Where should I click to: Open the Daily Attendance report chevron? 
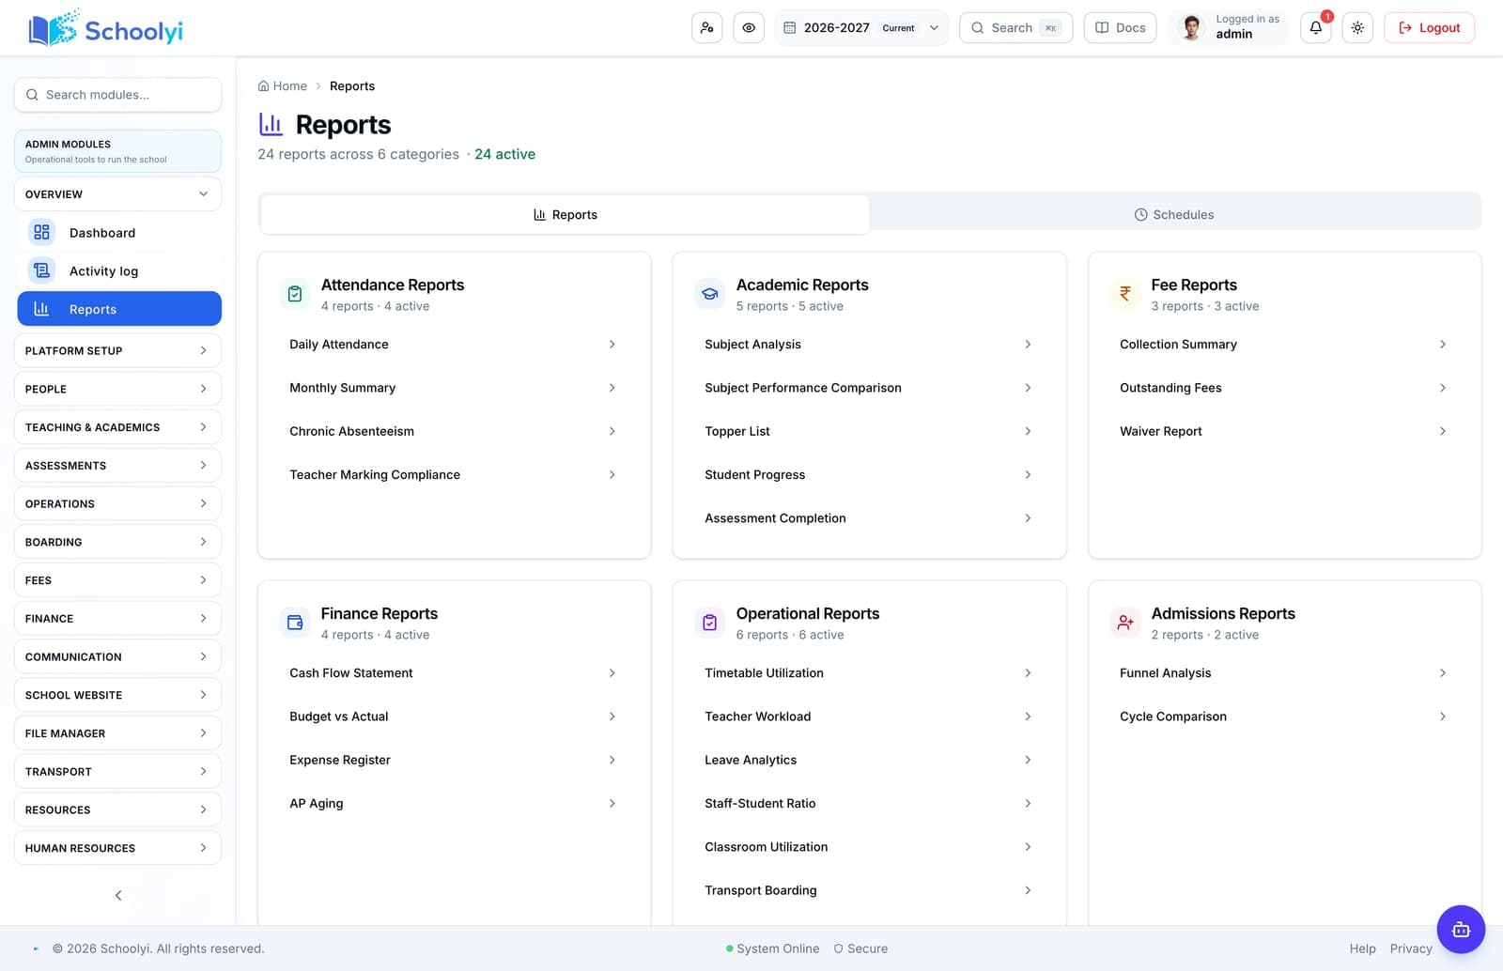pos(612,345)
